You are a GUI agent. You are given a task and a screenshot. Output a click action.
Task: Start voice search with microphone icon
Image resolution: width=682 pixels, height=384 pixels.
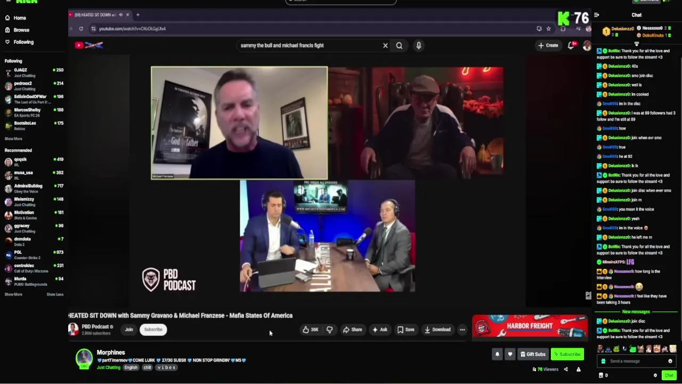(419, 45)
